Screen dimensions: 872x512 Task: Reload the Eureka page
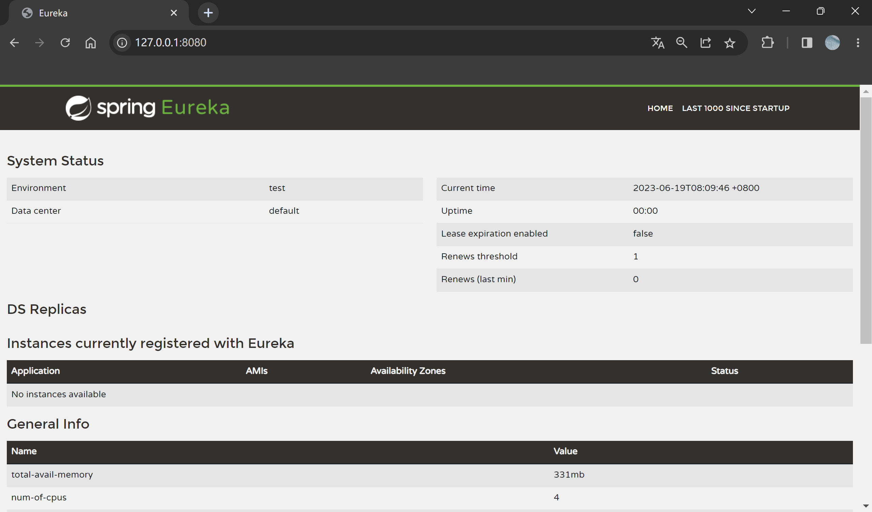65,43
